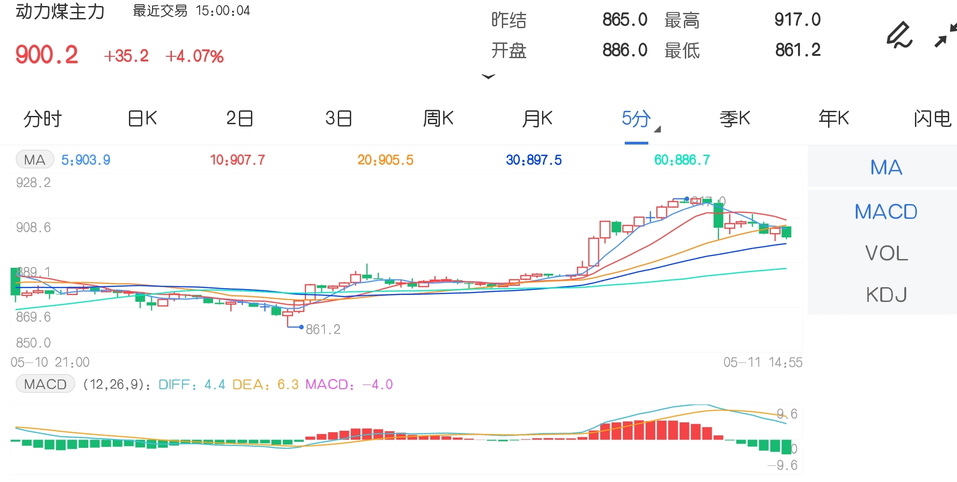The width and height of the screenshot is (957, 482).
Task: Switch to the 分时 tab
Action: [43, 119]
